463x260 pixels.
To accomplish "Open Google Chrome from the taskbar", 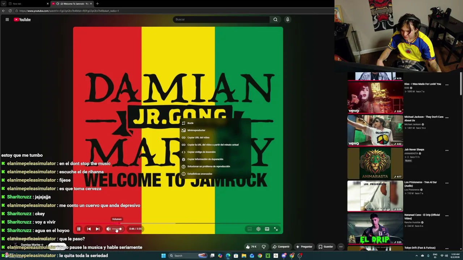I will coord(260,256).
